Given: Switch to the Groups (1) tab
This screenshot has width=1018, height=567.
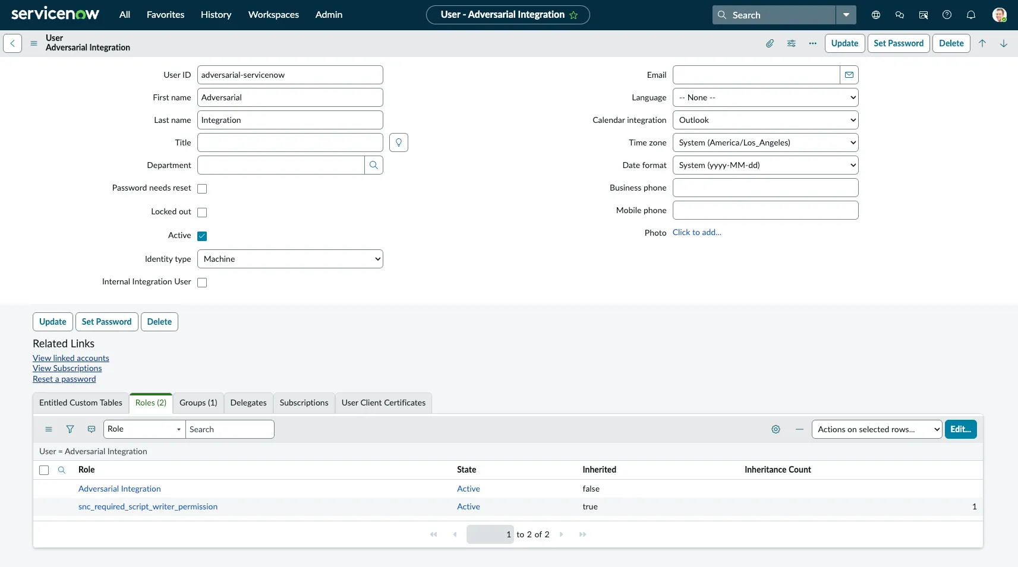Looking at the screenshot, I should (198, 403).
